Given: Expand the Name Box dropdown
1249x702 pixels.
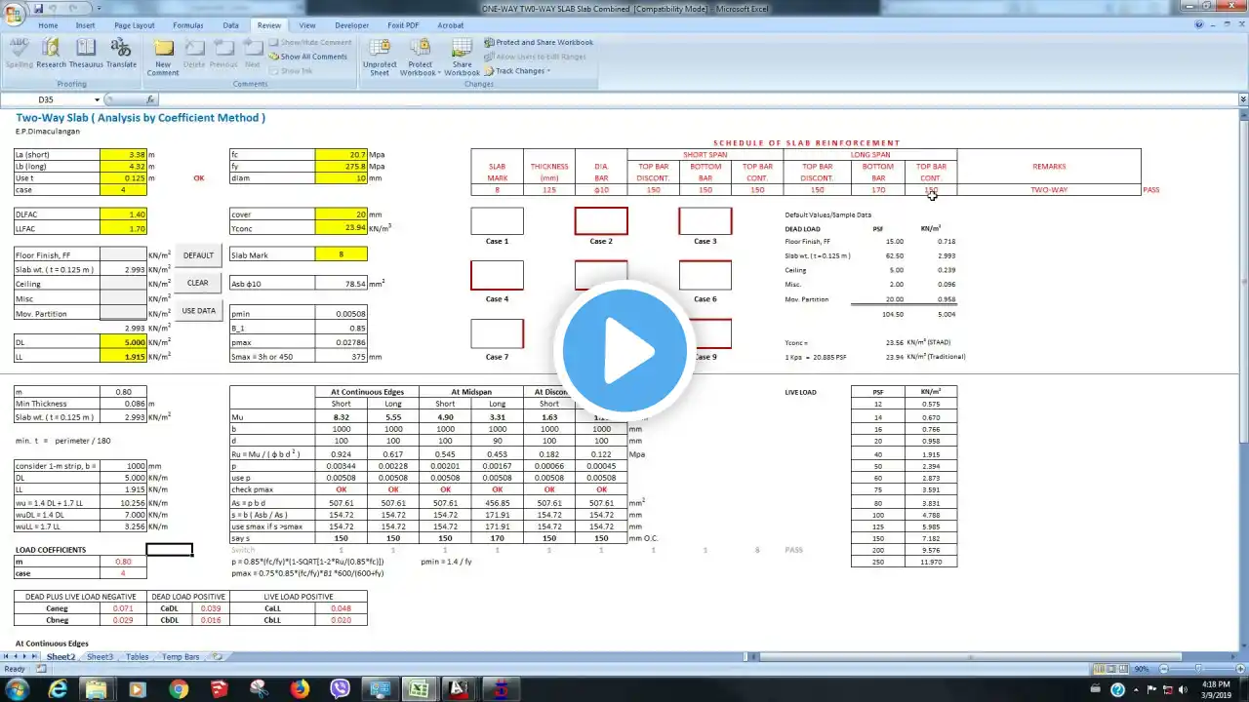Looking at the screenshot, I should (97, 99).
